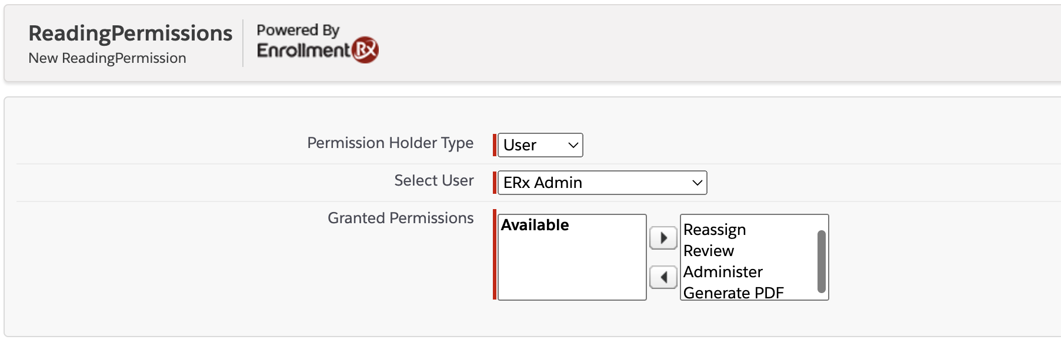Click the New ReadingPermission subtitle text

[107, 58]
